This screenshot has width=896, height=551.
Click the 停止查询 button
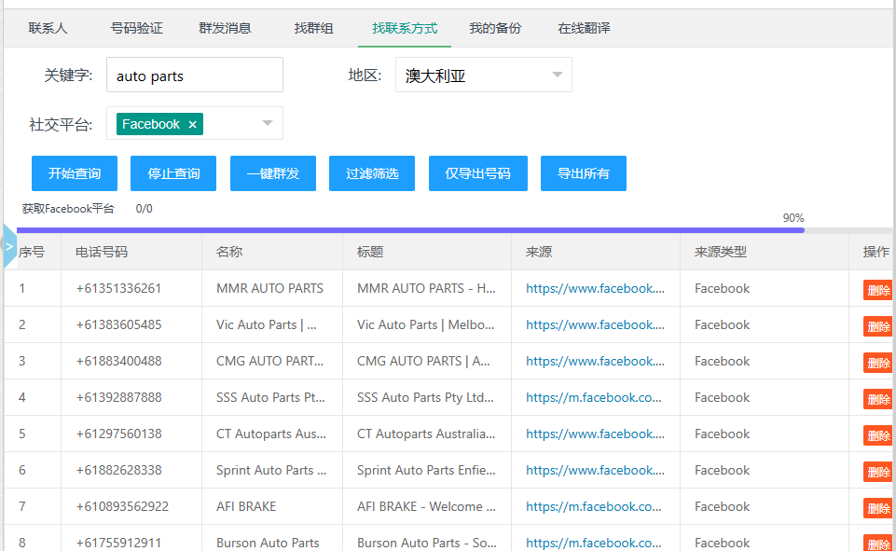point(173,173)
